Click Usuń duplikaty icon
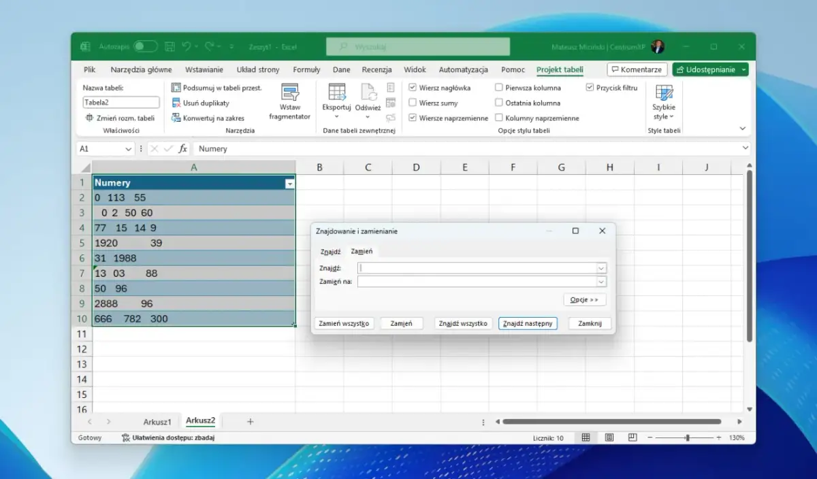817x479 pixels. click(x=176, y=103)
